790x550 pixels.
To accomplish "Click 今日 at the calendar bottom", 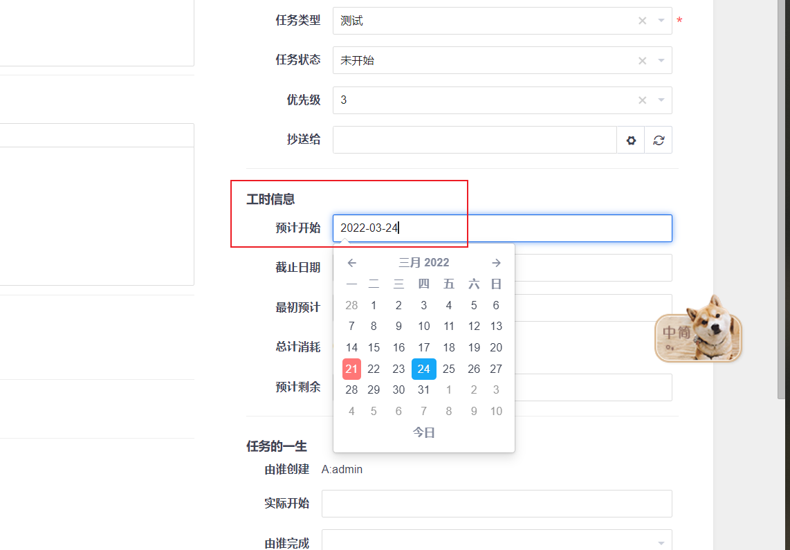I will point(424,432).
